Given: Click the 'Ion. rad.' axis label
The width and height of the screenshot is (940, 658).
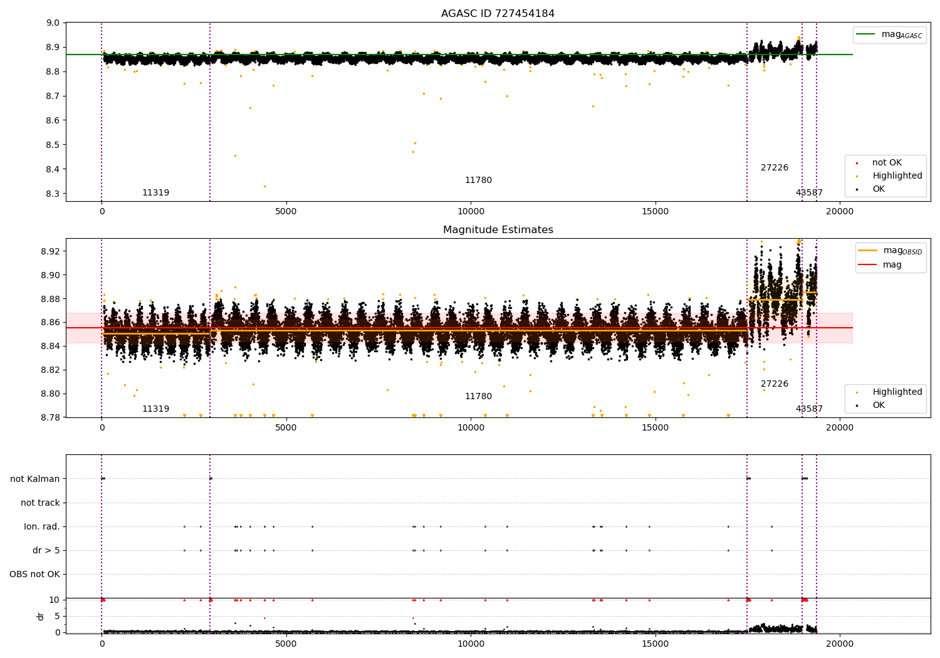Looking at the screenshot, I should point(42,527).
